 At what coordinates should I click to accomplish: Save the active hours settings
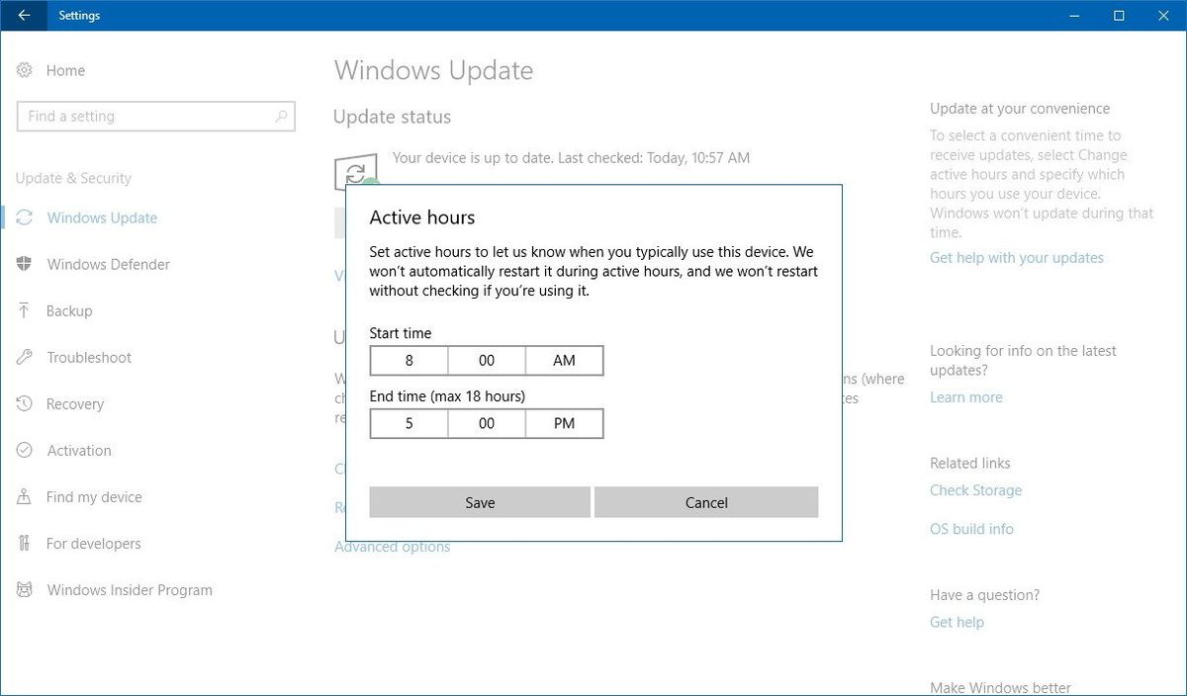click(x=479, y=502)
